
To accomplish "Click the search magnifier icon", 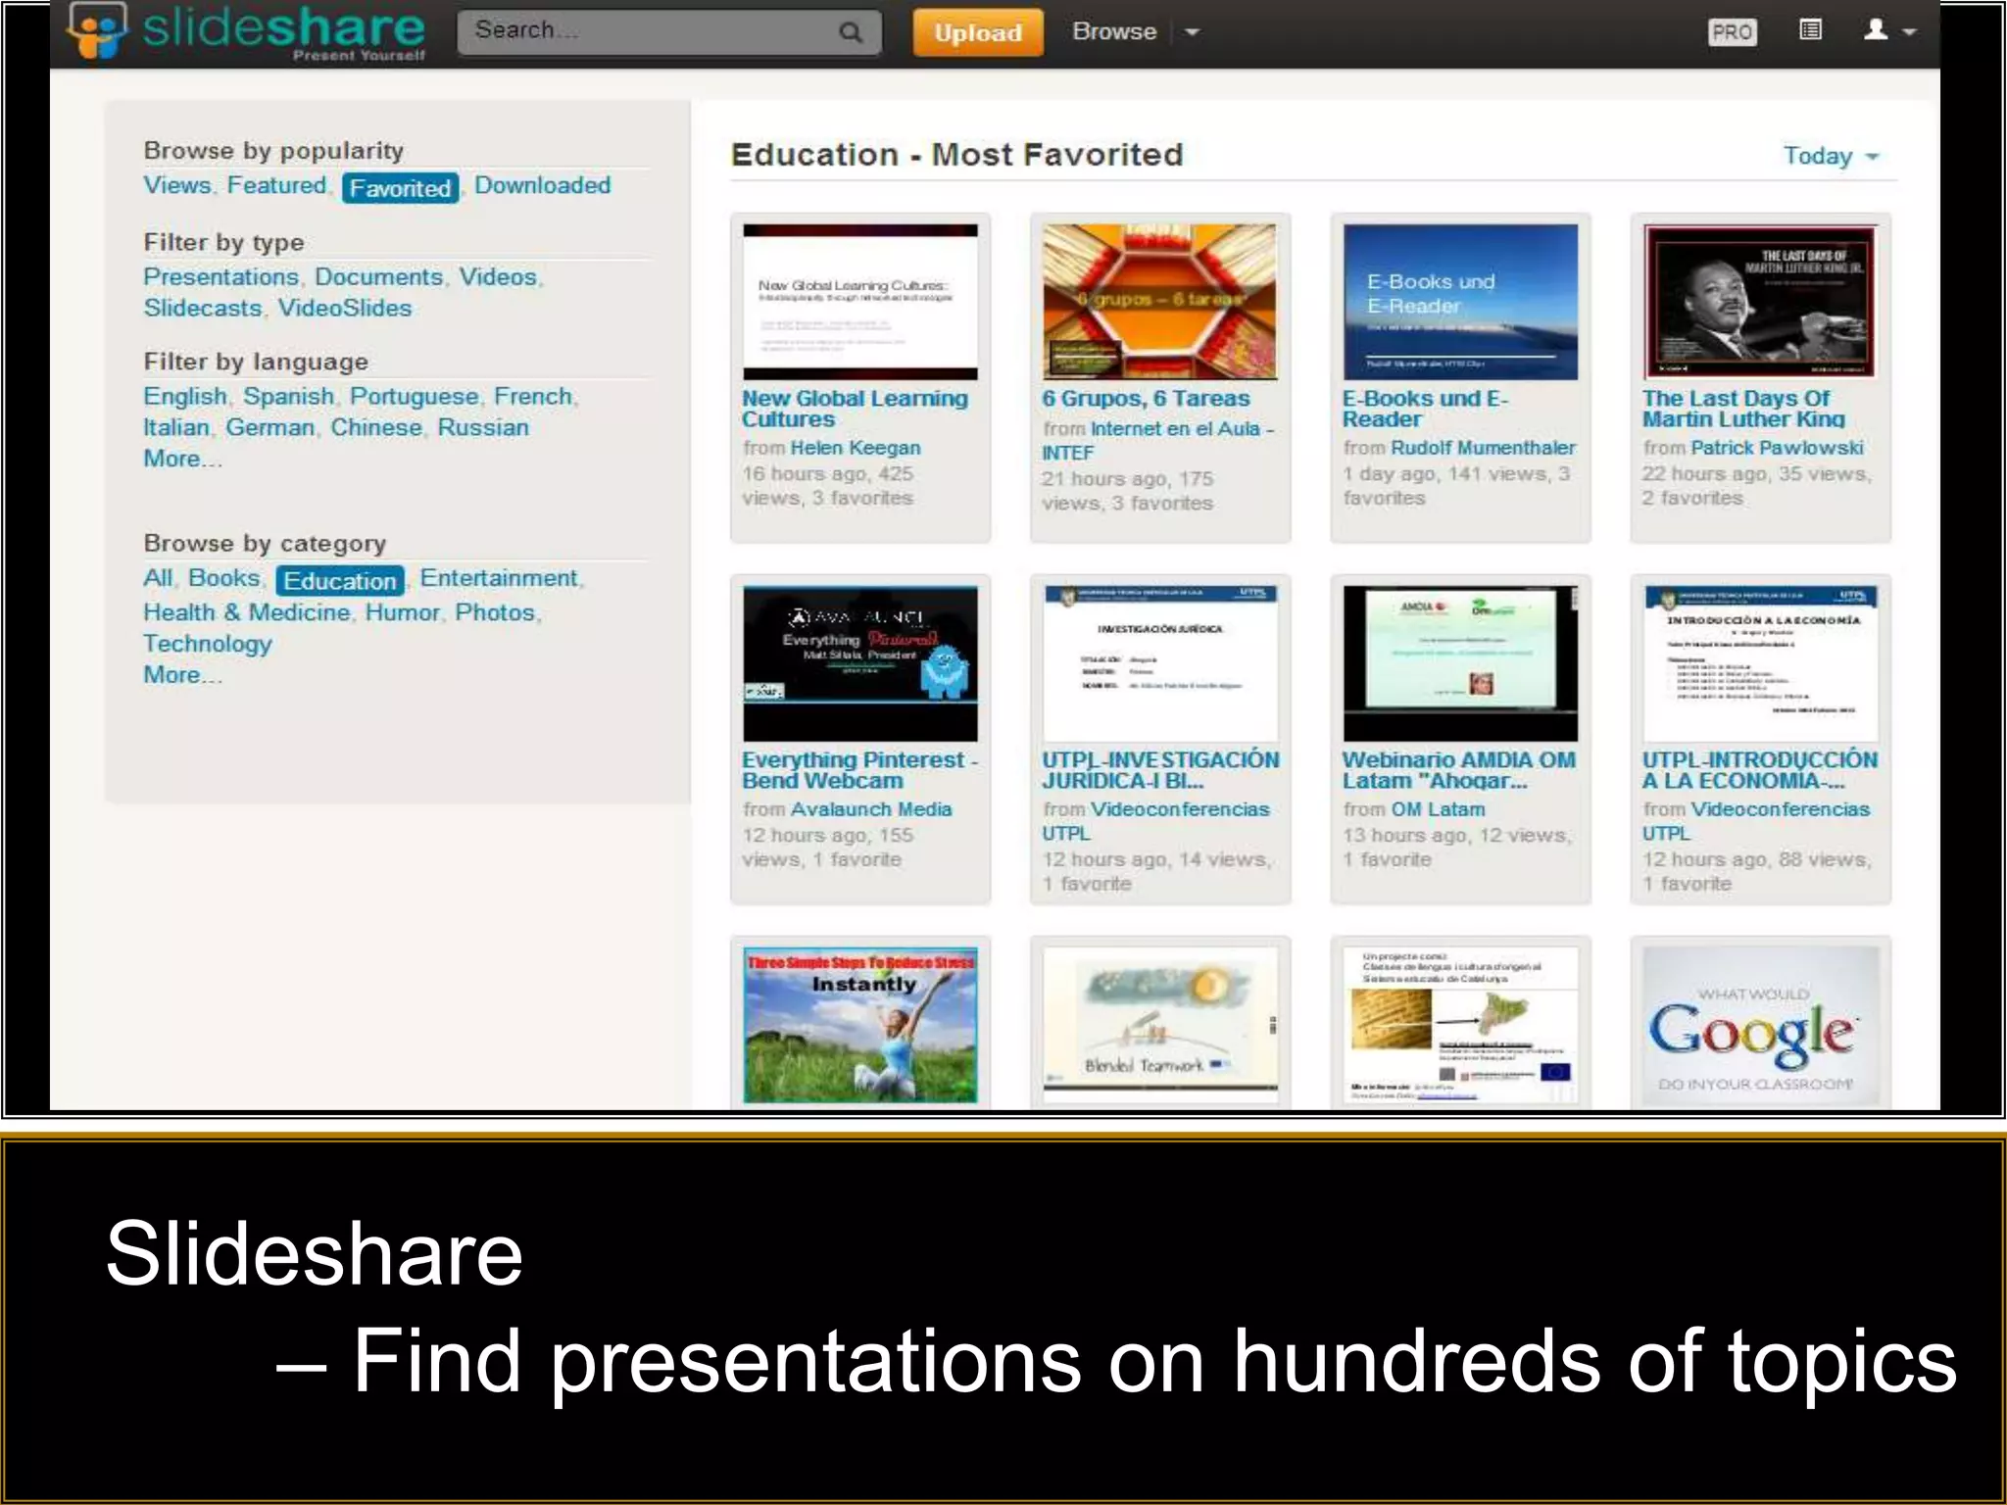I will (851, 32).
